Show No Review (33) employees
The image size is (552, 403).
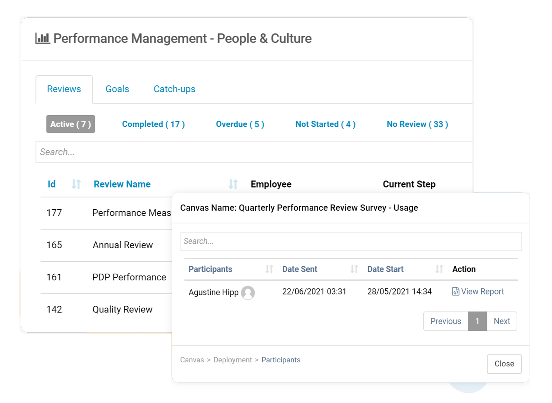tap(417, 124)
